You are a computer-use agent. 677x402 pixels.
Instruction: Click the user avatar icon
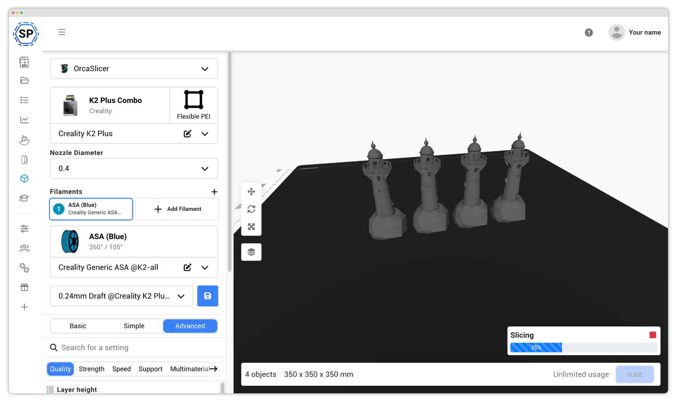[616, 32]
